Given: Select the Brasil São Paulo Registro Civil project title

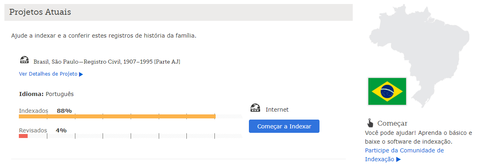Looking at the screenshot, I should click(x=107, y=62).
